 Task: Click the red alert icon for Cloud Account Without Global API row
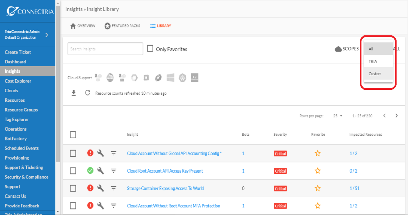pyautogui.click(x=90, y=153)
